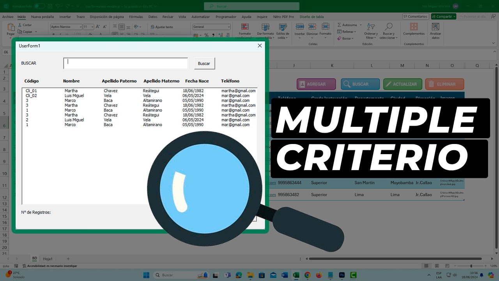Expand the Borrar dropdown arrow

[x=352, y=38]
